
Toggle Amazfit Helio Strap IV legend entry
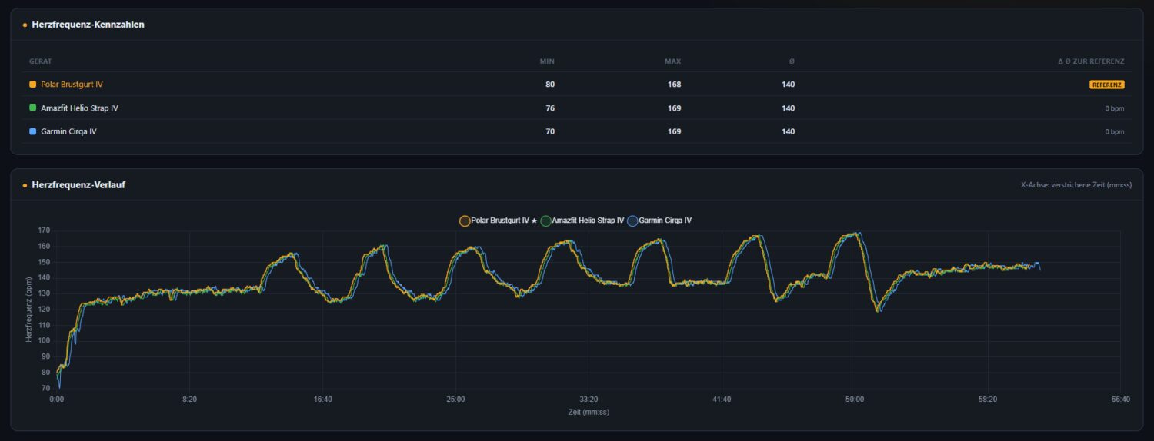coord(582,220)
